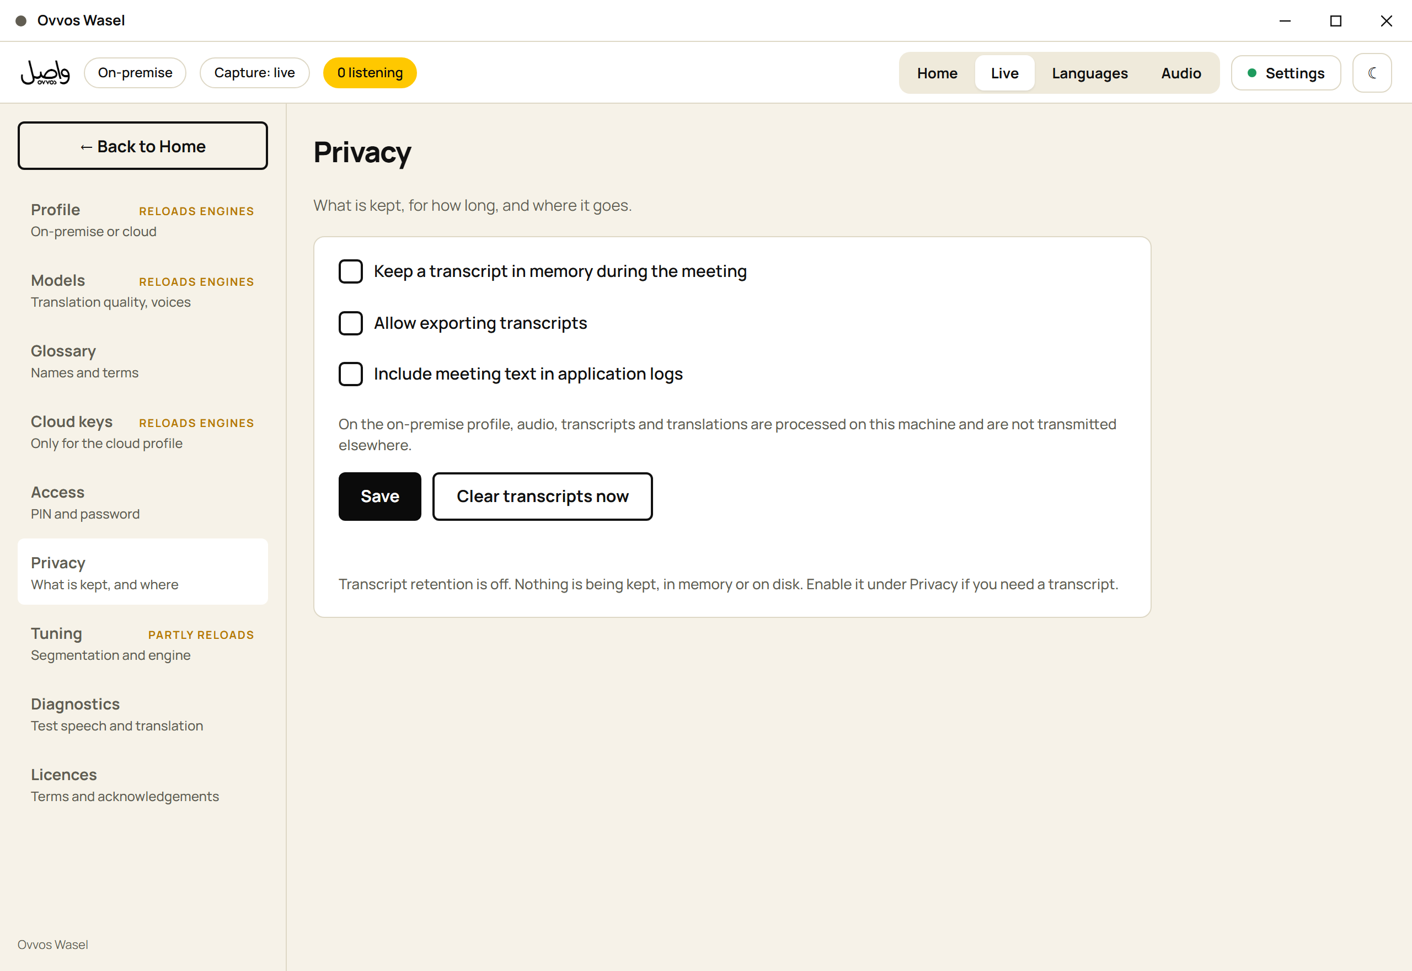Go Back to Home

click(142, 146)
